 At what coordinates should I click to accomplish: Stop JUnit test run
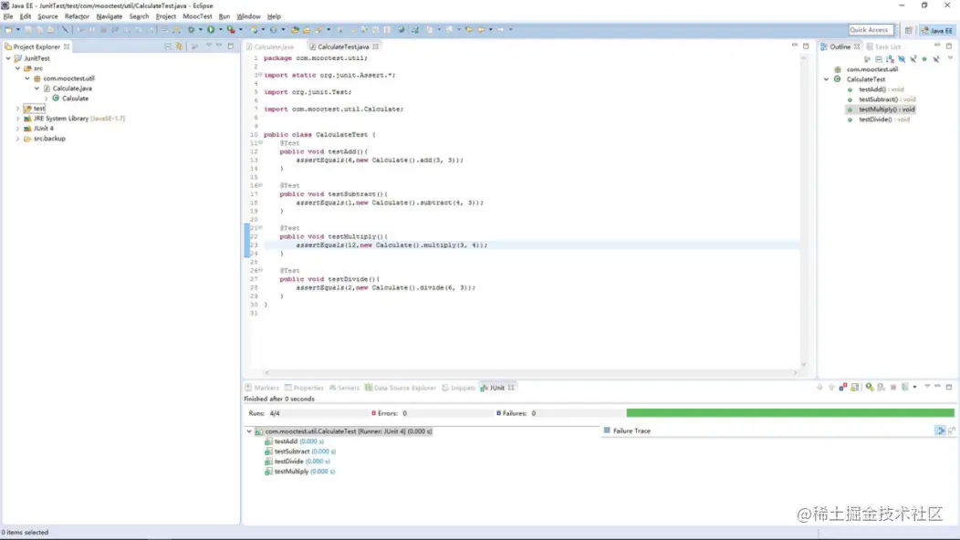(893, 388)
